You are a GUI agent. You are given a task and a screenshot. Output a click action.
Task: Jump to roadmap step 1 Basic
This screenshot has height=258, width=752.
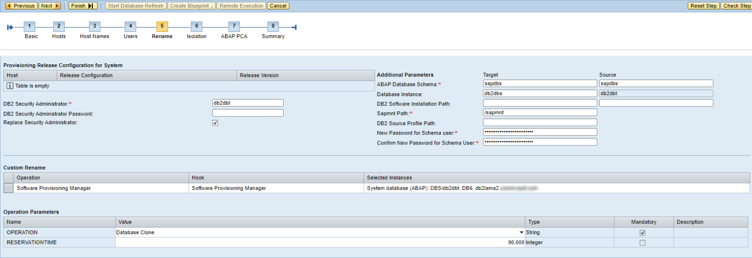[29, 27]
